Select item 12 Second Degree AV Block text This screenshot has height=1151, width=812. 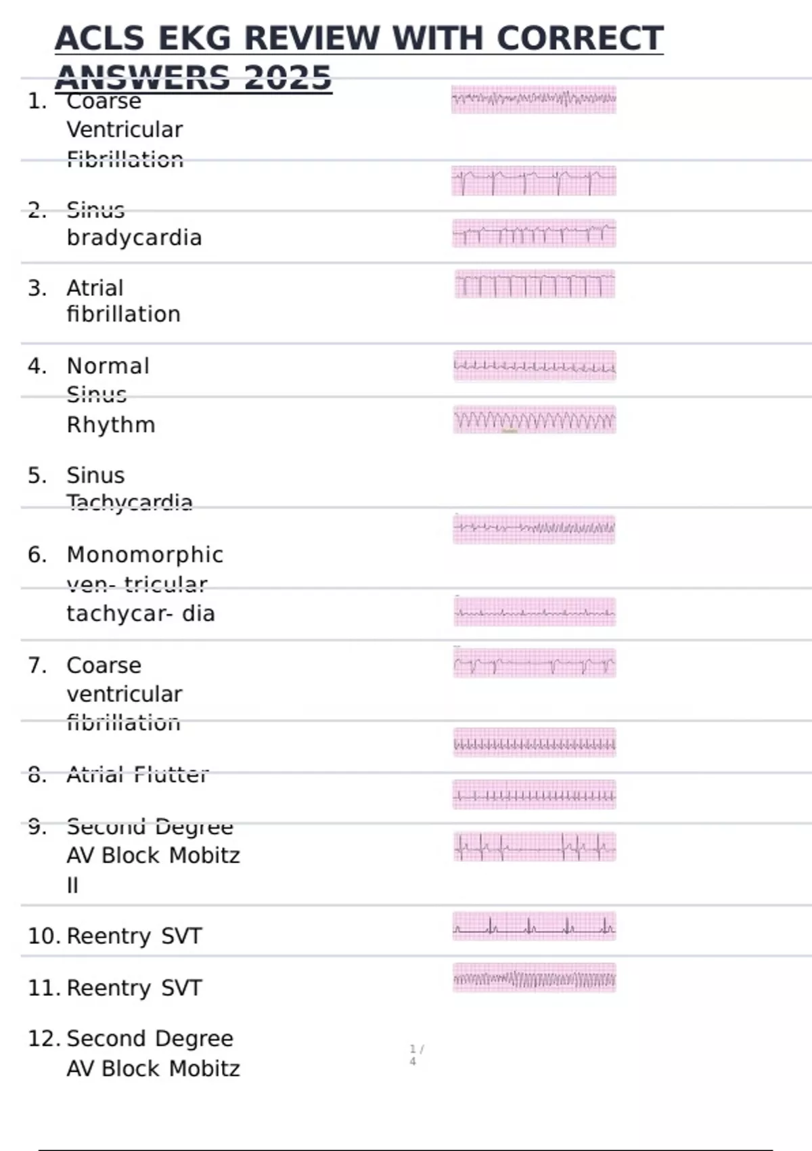tap(153, 1054)
